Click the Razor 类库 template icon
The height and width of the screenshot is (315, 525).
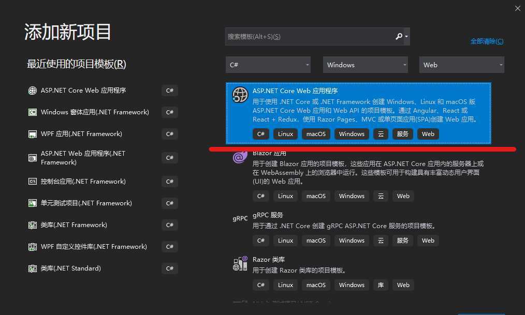point(240,263)
